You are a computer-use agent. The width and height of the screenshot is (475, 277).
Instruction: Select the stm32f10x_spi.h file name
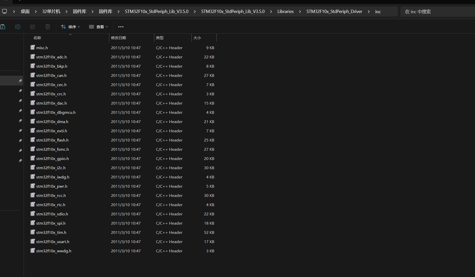pos(51,223)
